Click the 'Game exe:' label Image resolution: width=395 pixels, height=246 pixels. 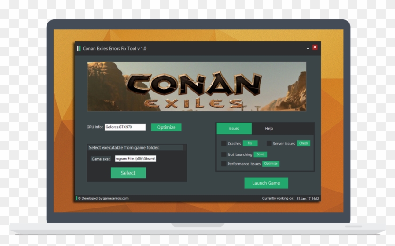click(x=101, y=159)
